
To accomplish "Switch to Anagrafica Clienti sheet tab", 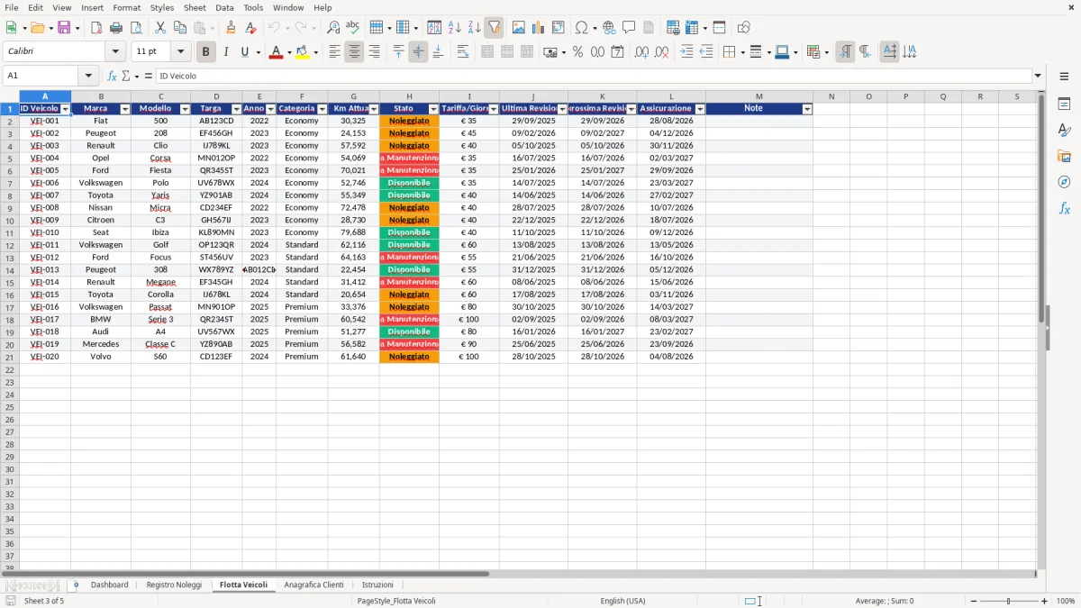I will coord(313,585).
